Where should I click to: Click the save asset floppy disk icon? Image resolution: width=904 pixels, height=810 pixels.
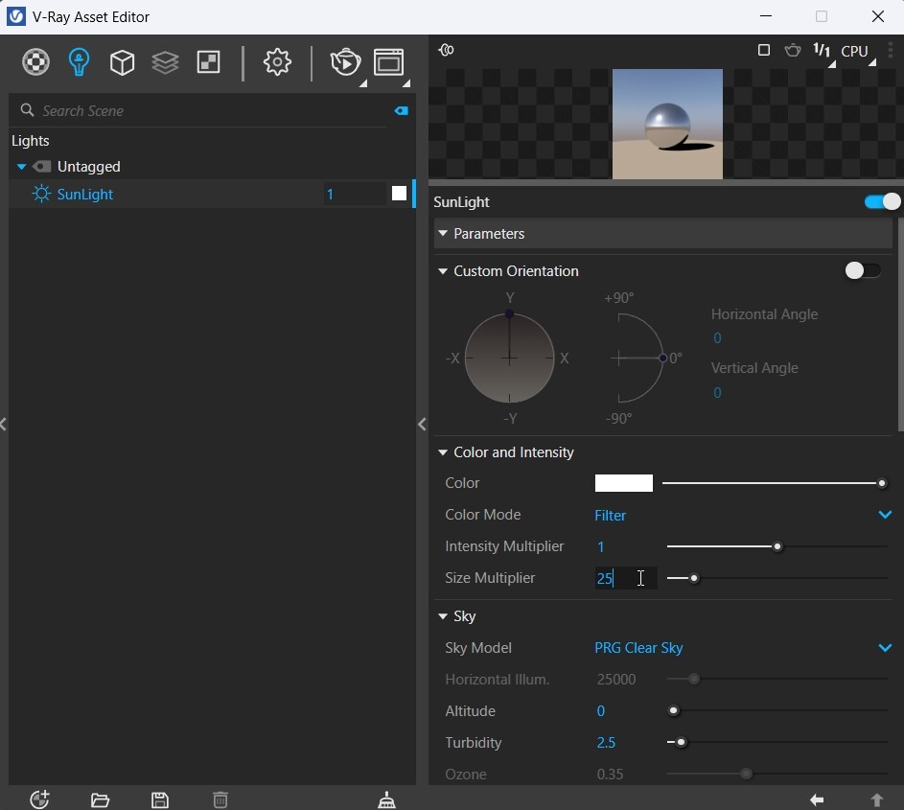160,799
